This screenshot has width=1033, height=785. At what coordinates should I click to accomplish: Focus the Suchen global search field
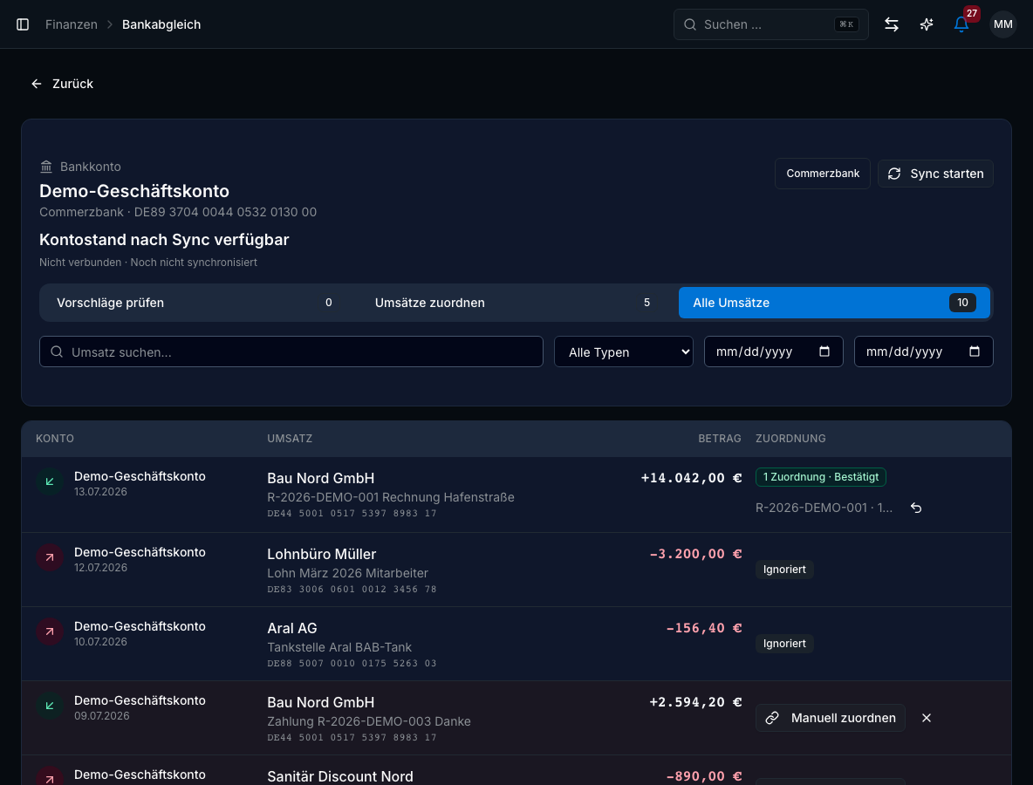point(770,24)
